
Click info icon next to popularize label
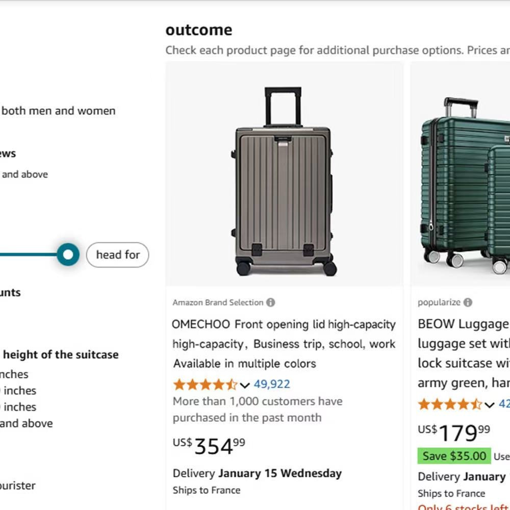(468, 302)
